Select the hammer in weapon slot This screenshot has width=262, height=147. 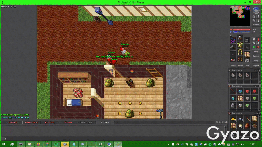tap(233, 47)
